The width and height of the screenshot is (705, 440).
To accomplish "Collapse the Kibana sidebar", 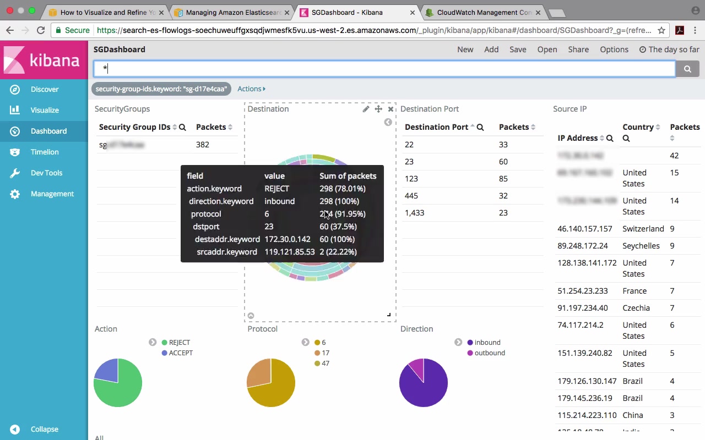I will 15,429.
